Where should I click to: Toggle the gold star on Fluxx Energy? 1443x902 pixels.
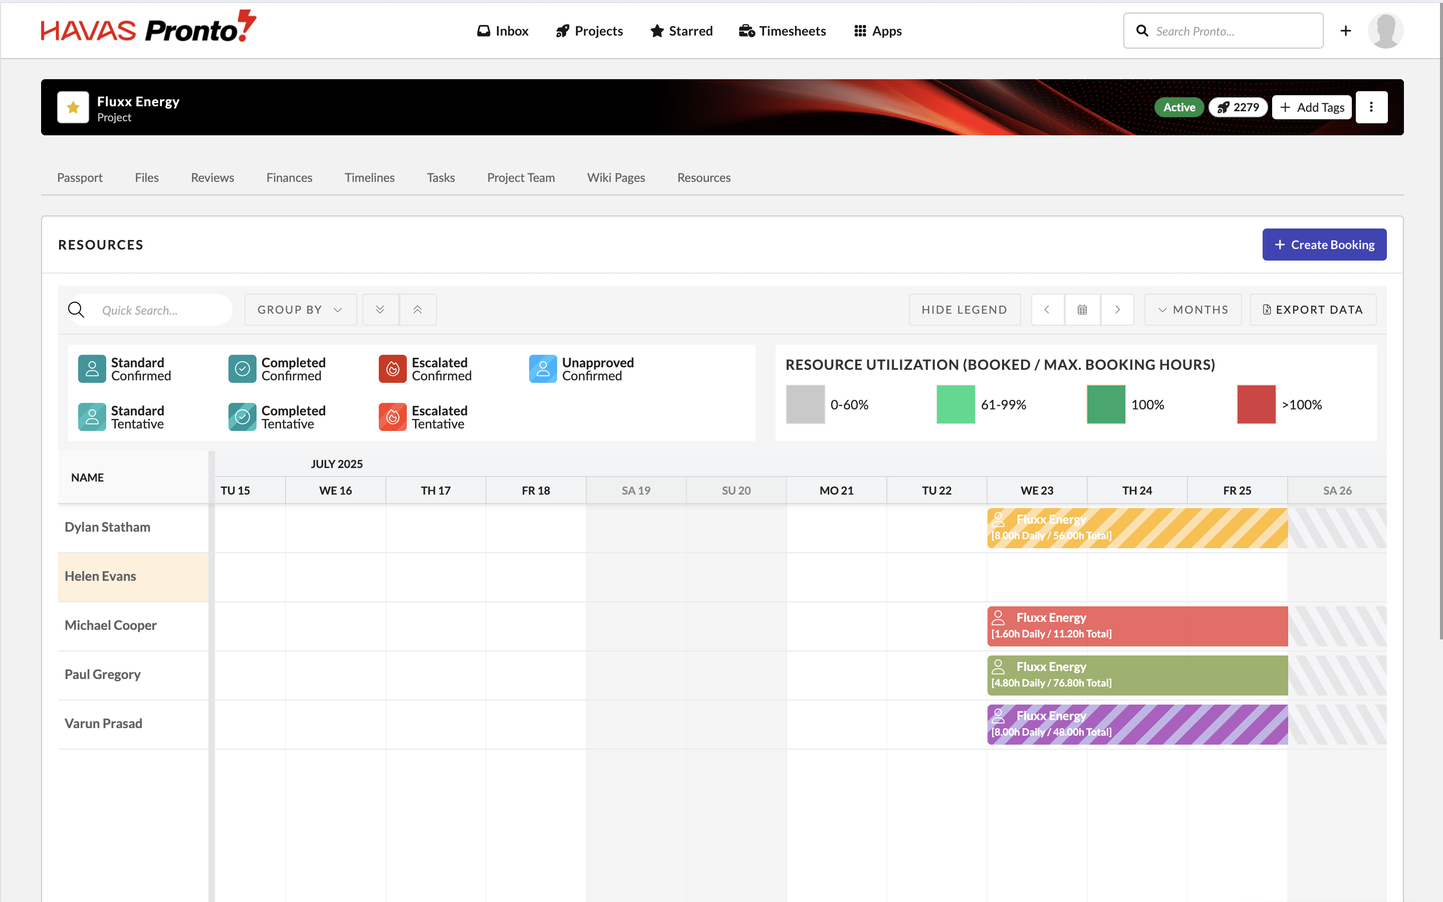[73, 107]
